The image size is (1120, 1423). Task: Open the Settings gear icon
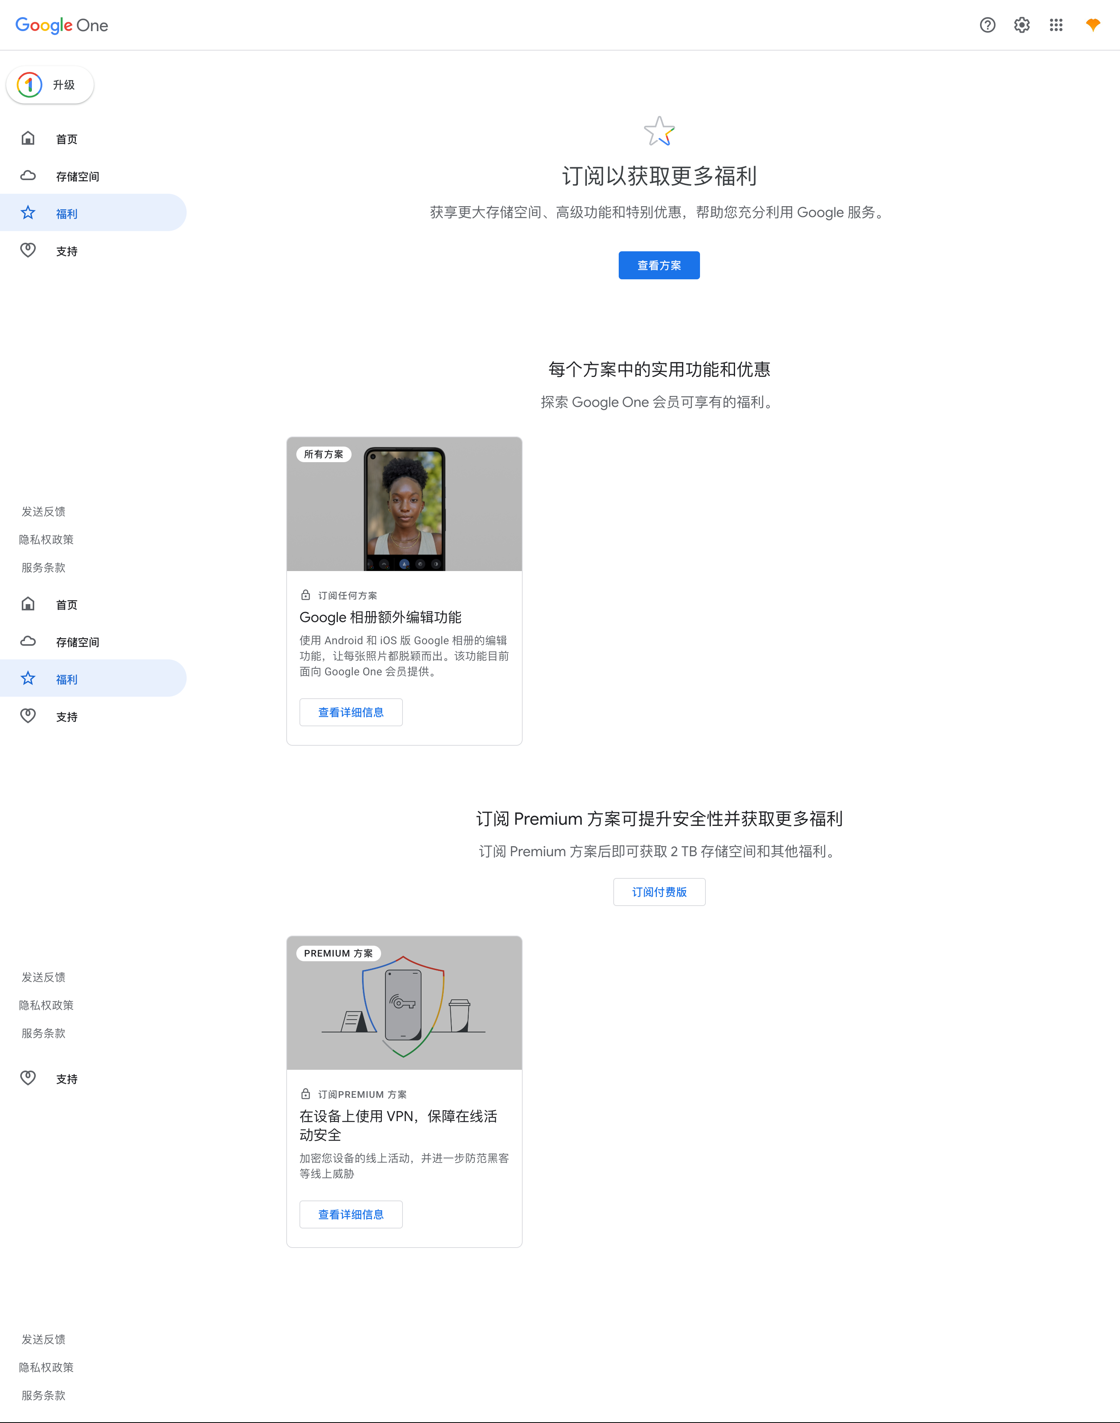[1022, 25]
